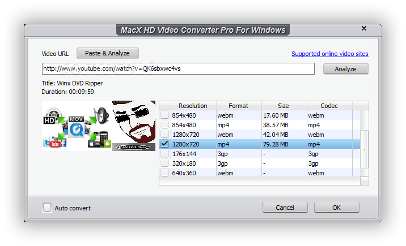Screen dimensions: 406x246
Task: Click the vertical scrollbar of format list
Action: pos(364,149)
